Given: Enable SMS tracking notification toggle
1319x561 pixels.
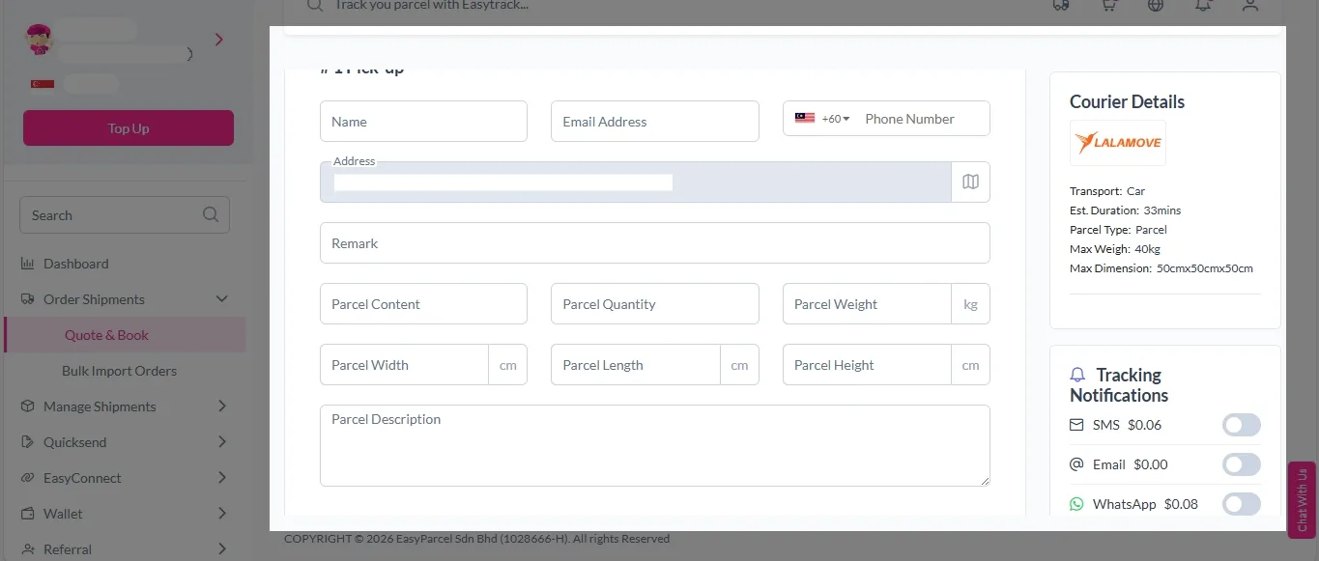Looking at the screenshot, I should tap(1241, 425).
